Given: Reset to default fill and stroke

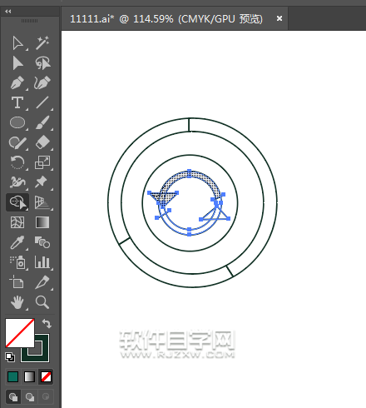Looking at the screenshot, I should [x=10, y=357].
